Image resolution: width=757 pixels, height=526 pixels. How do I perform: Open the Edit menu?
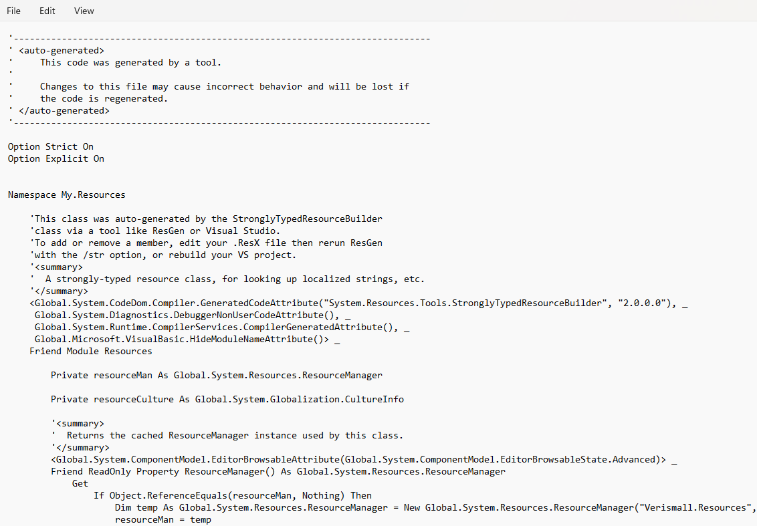click(47, 11)
